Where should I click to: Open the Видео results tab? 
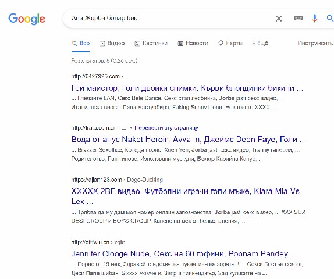(112, 44)
